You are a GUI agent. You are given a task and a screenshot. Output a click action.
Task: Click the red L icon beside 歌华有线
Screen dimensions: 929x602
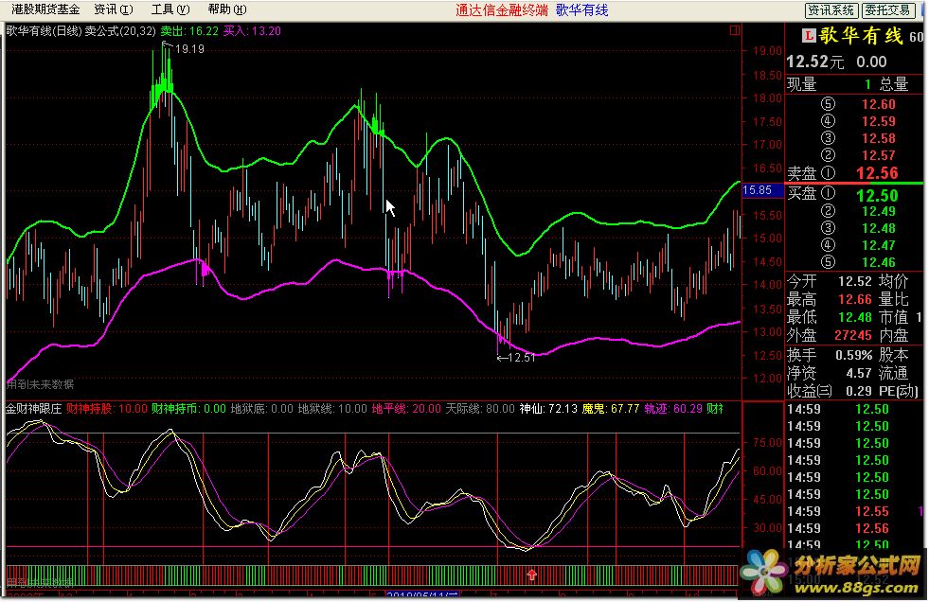tap(809, 36)
